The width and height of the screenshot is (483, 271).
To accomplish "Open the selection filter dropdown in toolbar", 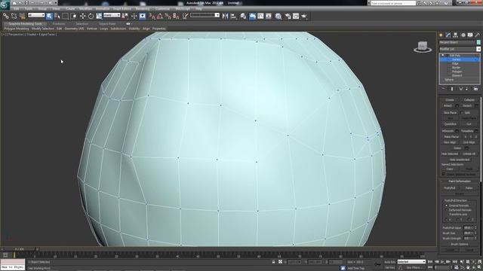I will pos(36,15).
